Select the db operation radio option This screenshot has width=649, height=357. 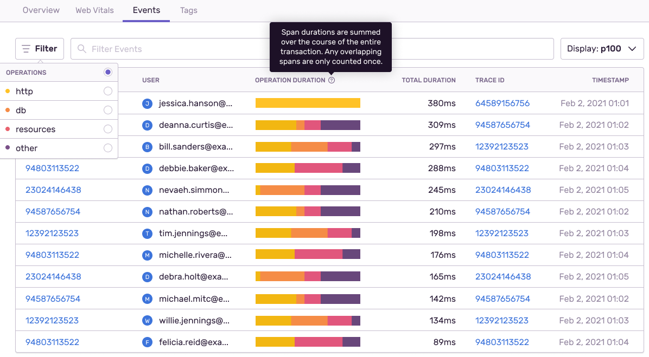(108, 110)
